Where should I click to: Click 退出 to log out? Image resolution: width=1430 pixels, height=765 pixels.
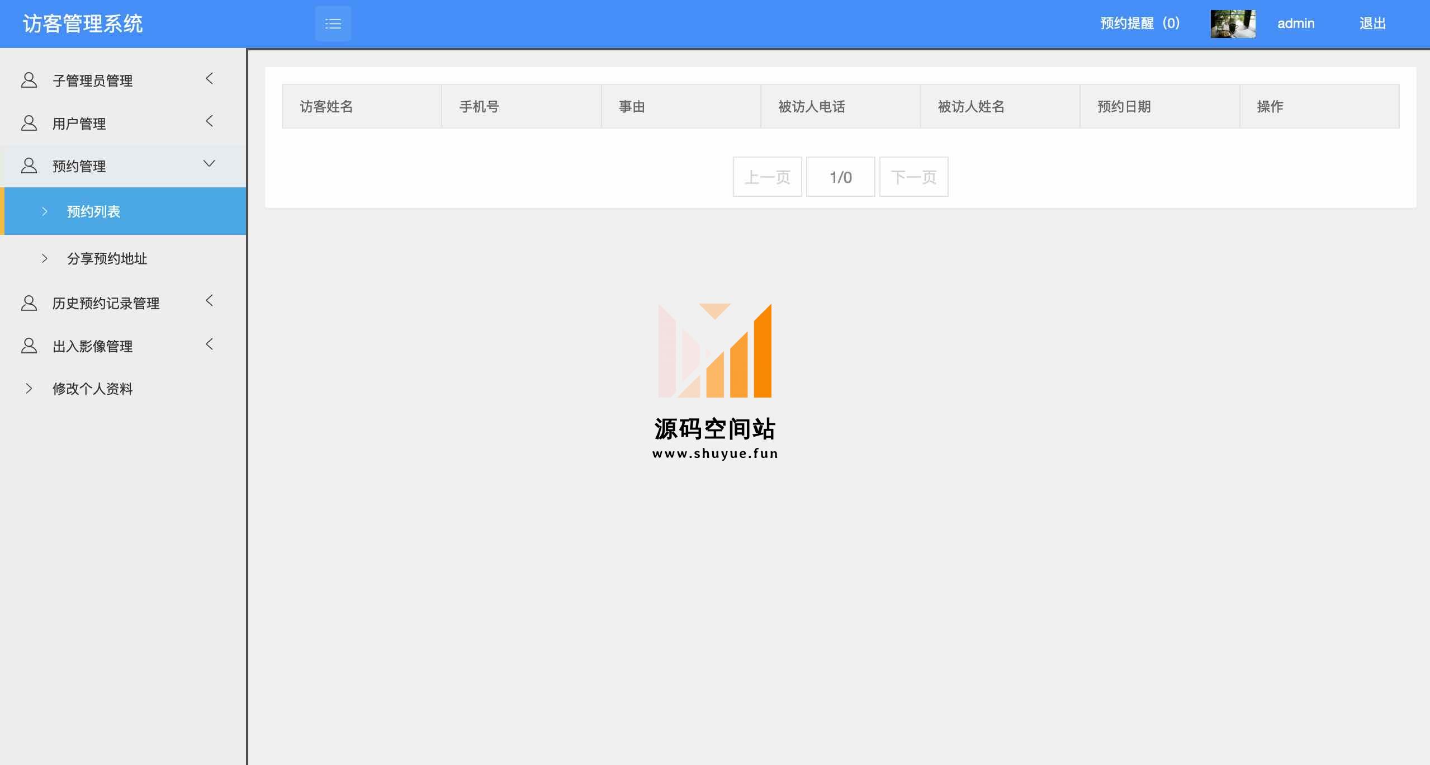click(x=1372, y=23)
